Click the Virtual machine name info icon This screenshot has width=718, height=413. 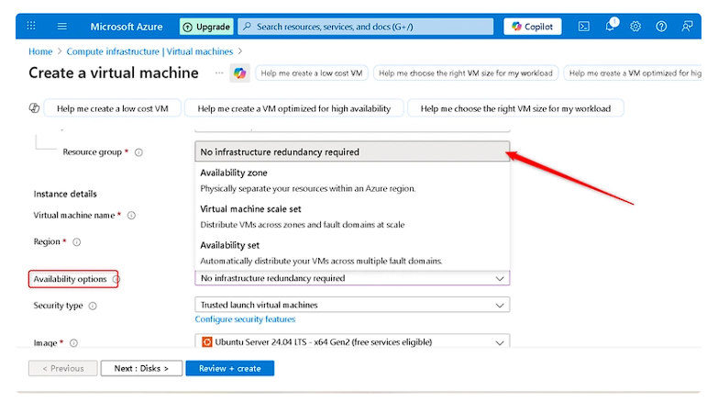click(x=131, y=216)
